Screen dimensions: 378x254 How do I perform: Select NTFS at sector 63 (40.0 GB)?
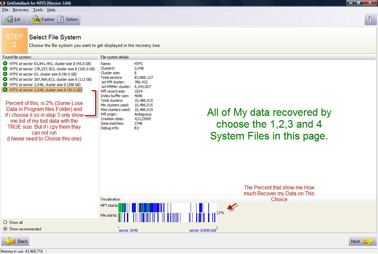tap(43, 74)
